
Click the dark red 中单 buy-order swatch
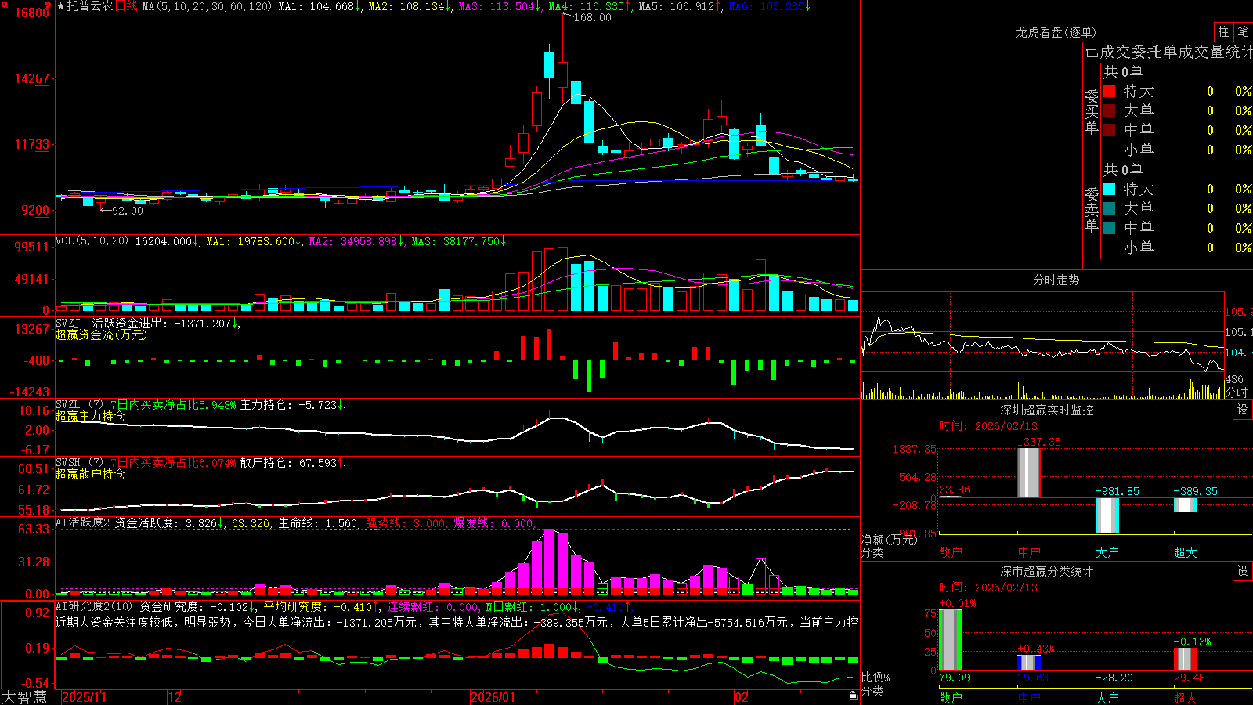click(x=1109, y=130)
